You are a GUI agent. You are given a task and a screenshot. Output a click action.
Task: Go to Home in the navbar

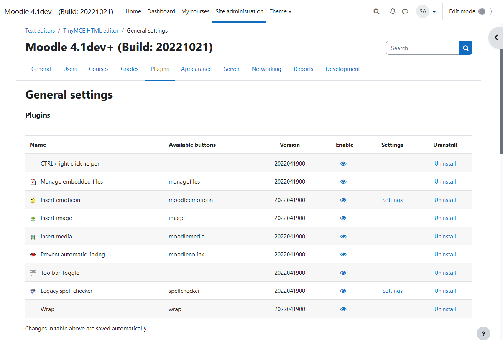(x=133, y=11)
